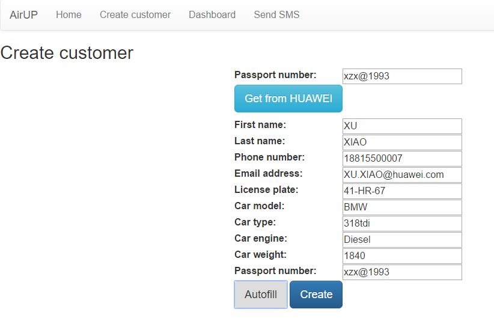This screenshot has height=327, width=494.
Task: Click the 'Car engine:' label
Action: [261, 239]
